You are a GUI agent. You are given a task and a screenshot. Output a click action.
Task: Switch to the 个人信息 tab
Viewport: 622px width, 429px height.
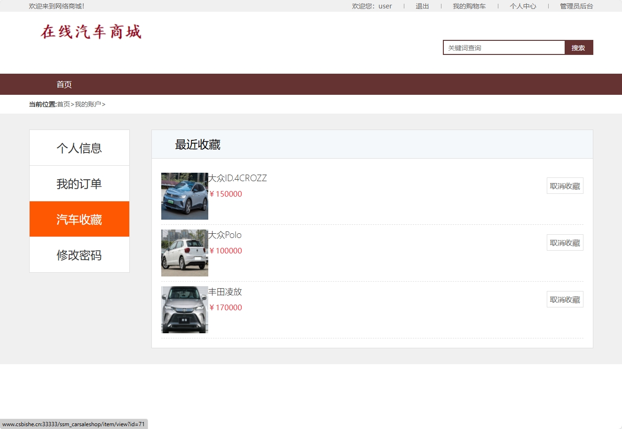coord(79,147)
